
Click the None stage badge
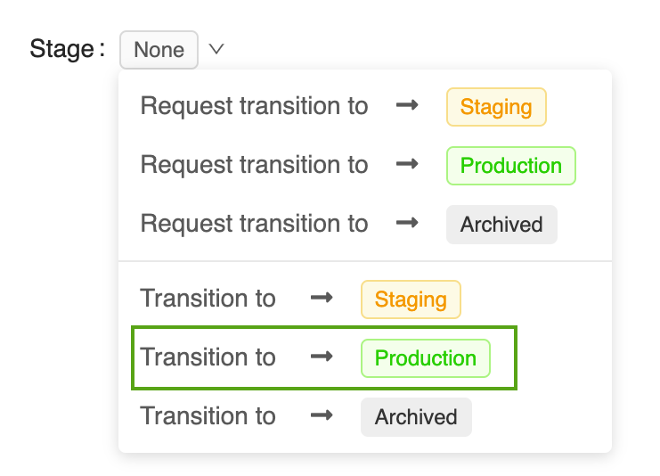(x=159, y=50)
